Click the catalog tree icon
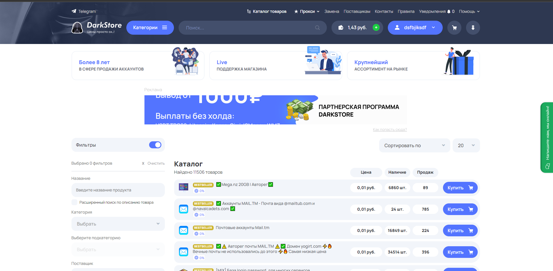Screen dimensions: 553x271 tap(249, 12)
